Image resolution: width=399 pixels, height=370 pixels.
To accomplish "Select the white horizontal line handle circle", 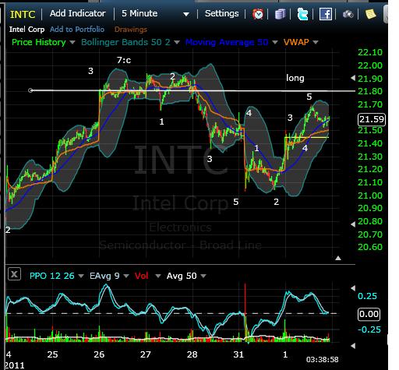I will coord(30,90).
